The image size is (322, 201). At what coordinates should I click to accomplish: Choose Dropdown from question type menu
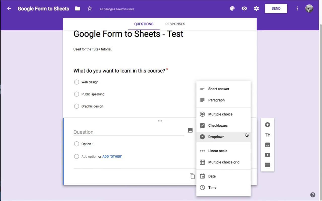coord(216,137)
